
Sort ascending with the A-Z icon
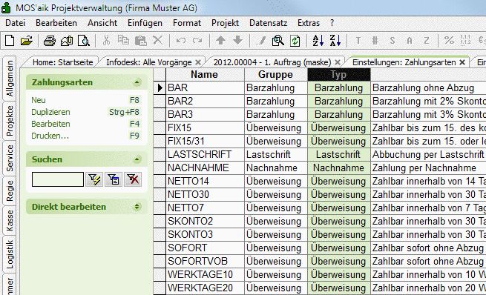(x=318, y=41)
